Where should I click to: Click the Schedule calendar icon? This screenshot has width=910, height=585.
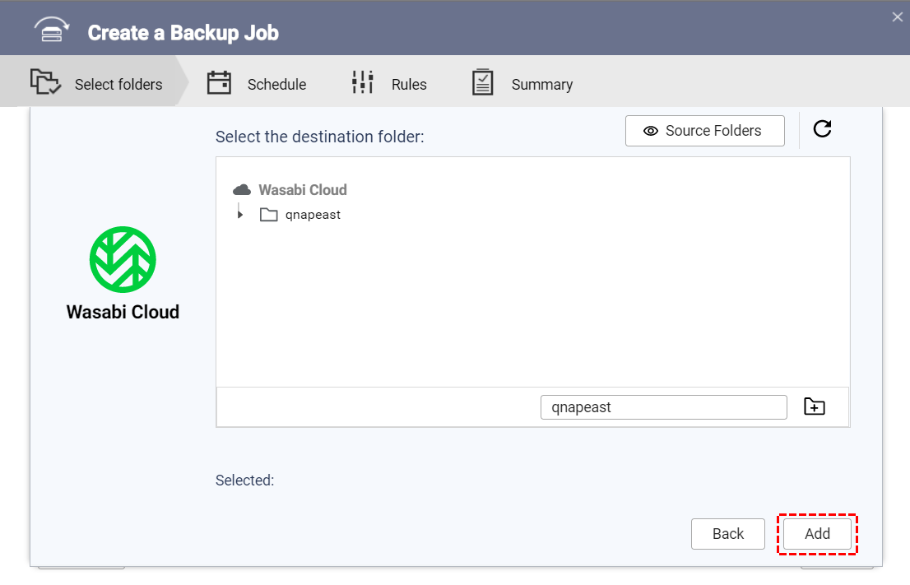(x=219, y=83)
